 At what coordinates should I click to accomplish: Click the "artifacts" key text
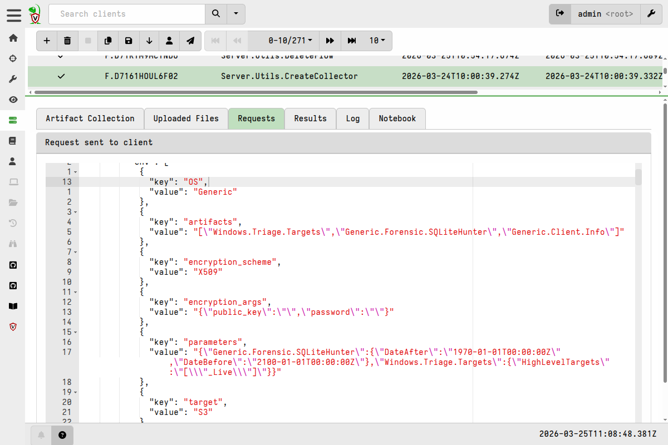click(212, 222)
